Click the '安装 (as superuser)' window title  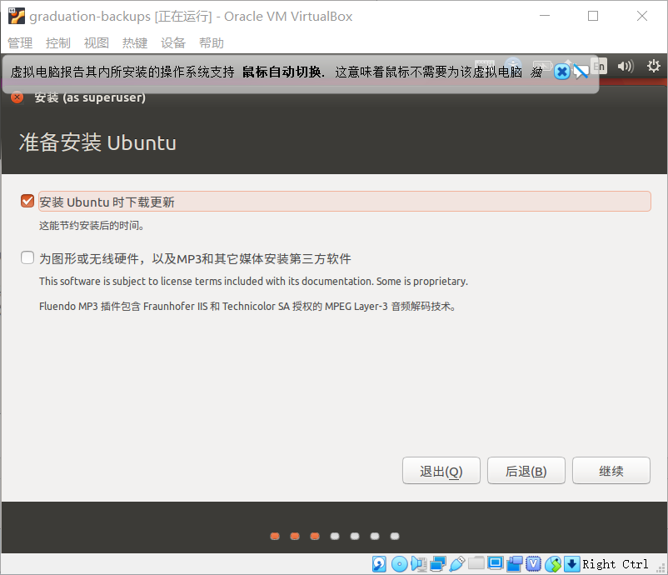[90, 97]
